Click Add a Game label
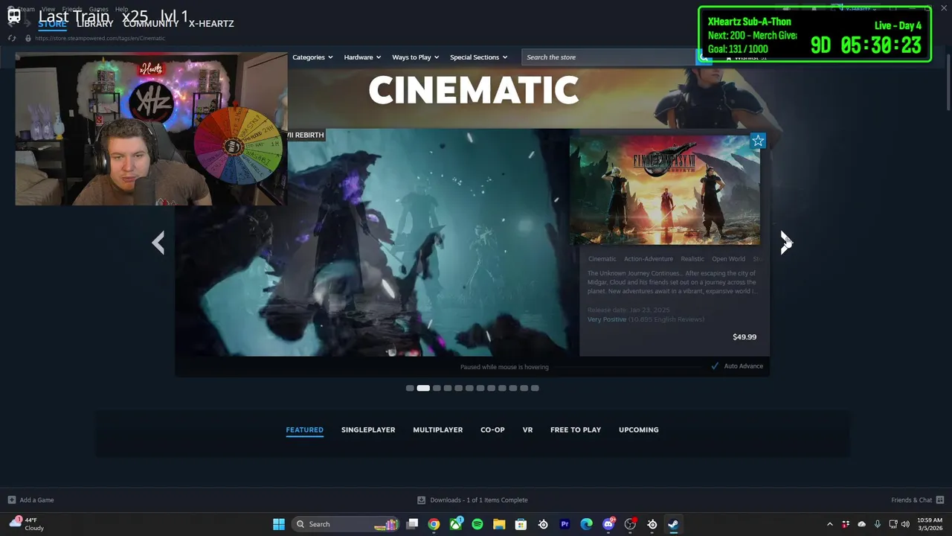The width and height of the screenshot is (952, 536). (x=36, y=500)
